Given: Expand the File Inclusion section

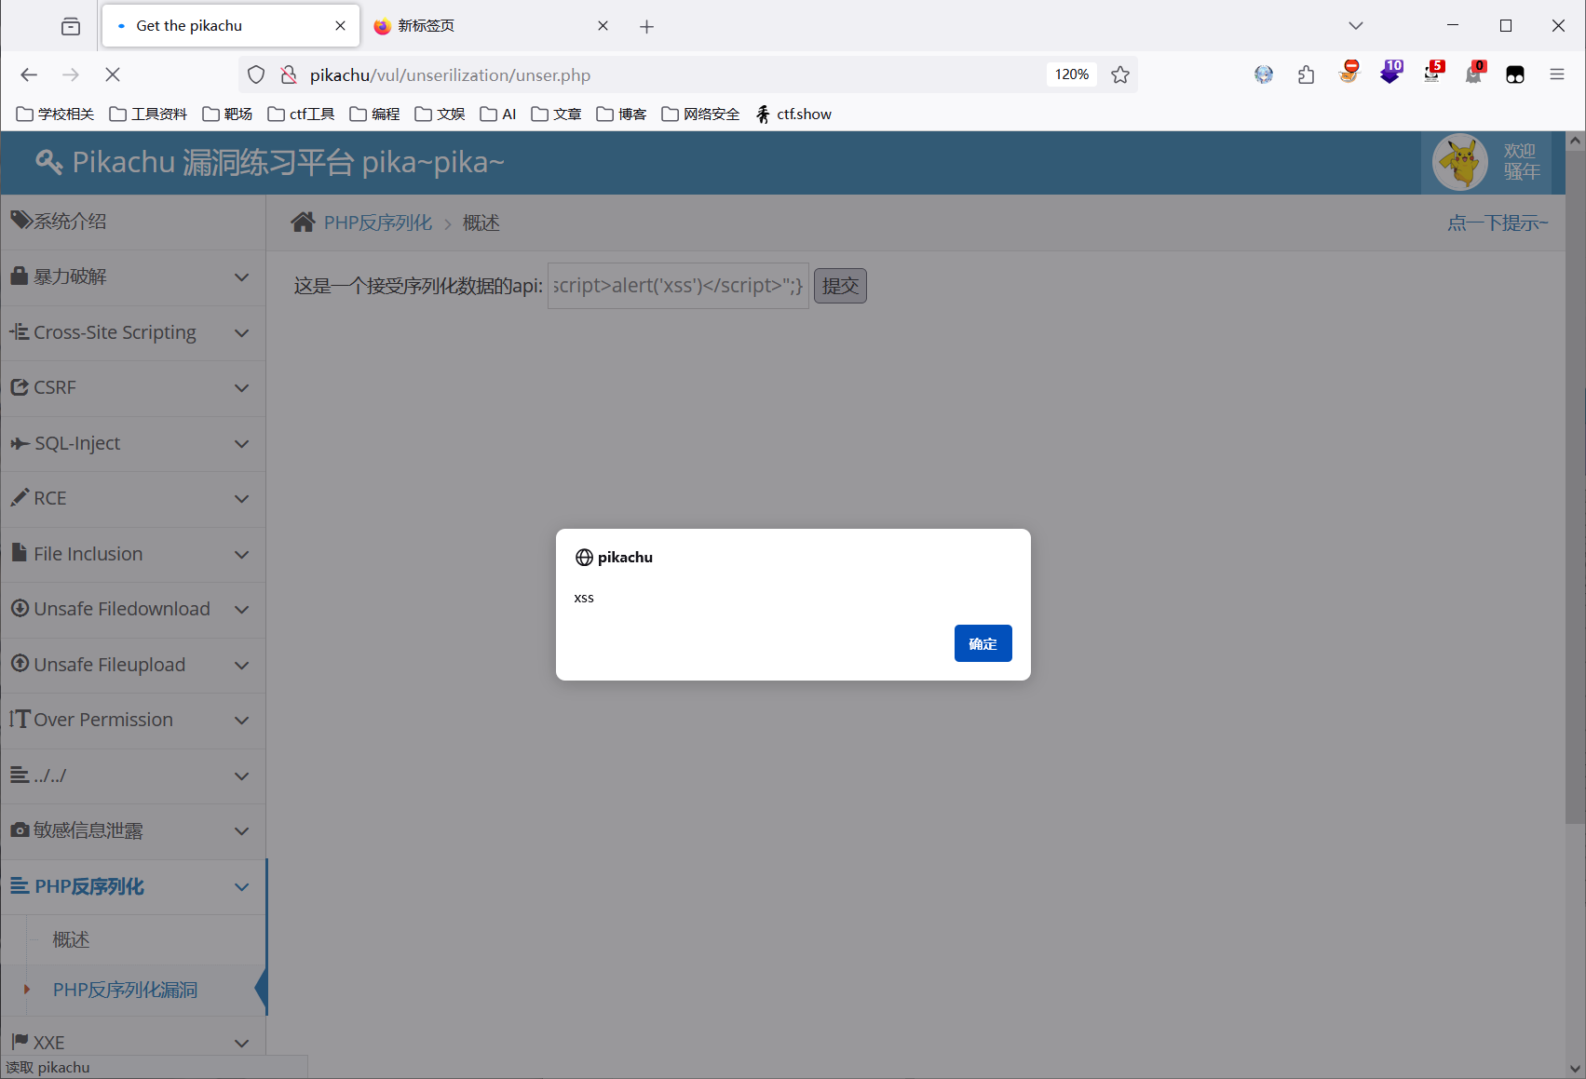Looking at the screenshot, I should tap(133, 554).
